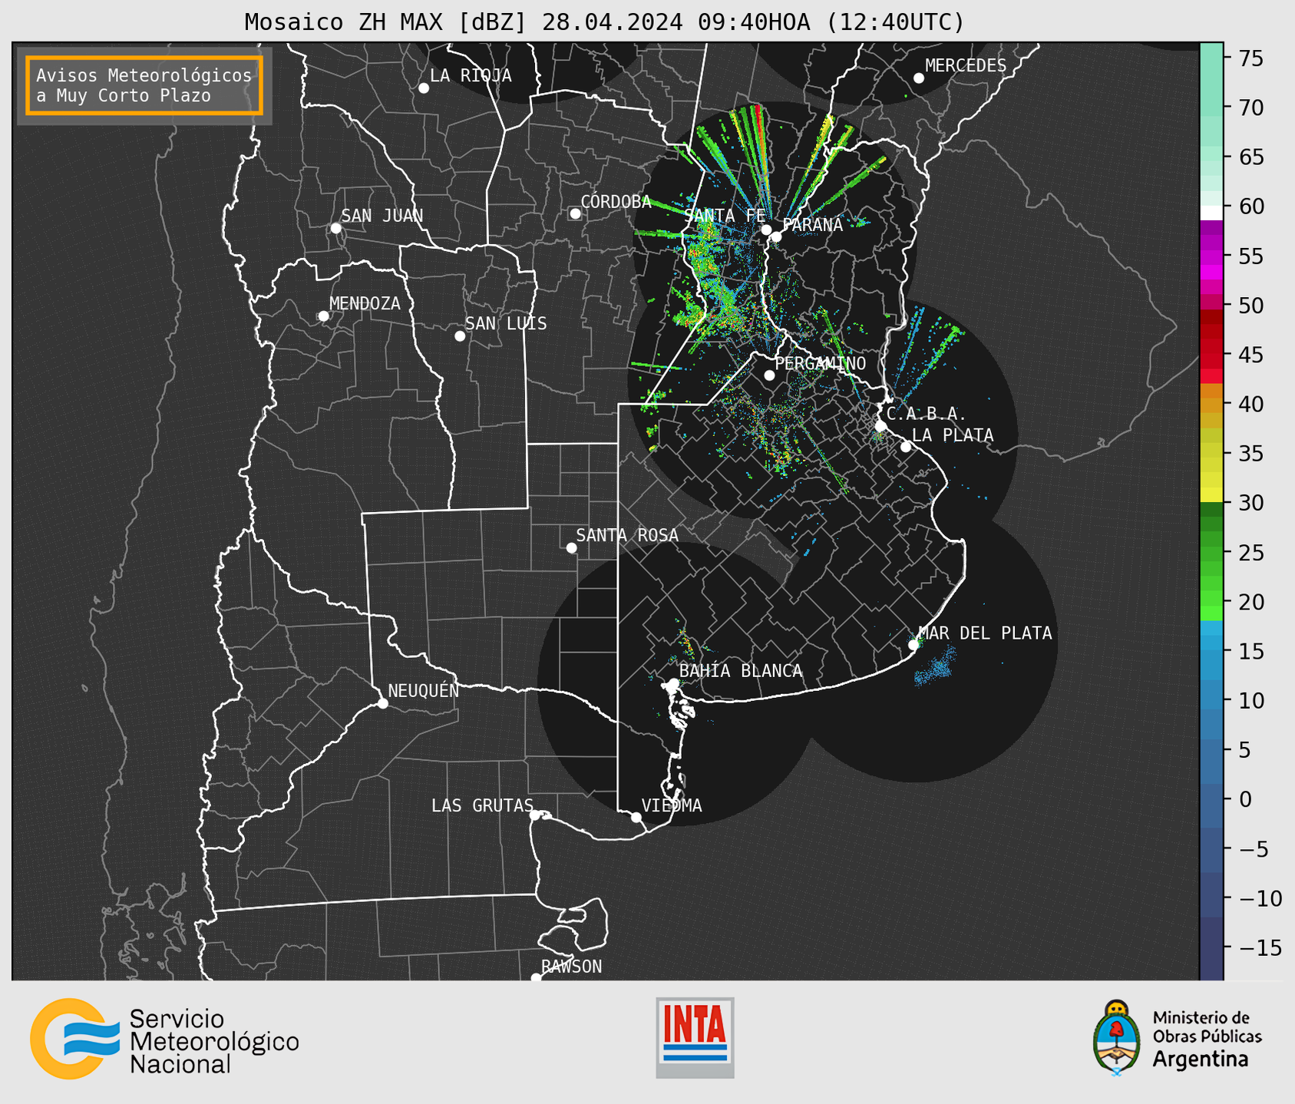Click the NEUQUÉN map label

point(423,690)
